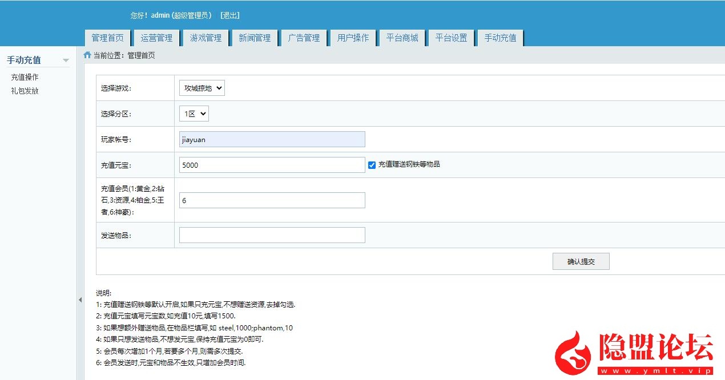
Task: Open the 选择游戏 dropdown showing 攻城掠地
Action: tap(202, 88)
